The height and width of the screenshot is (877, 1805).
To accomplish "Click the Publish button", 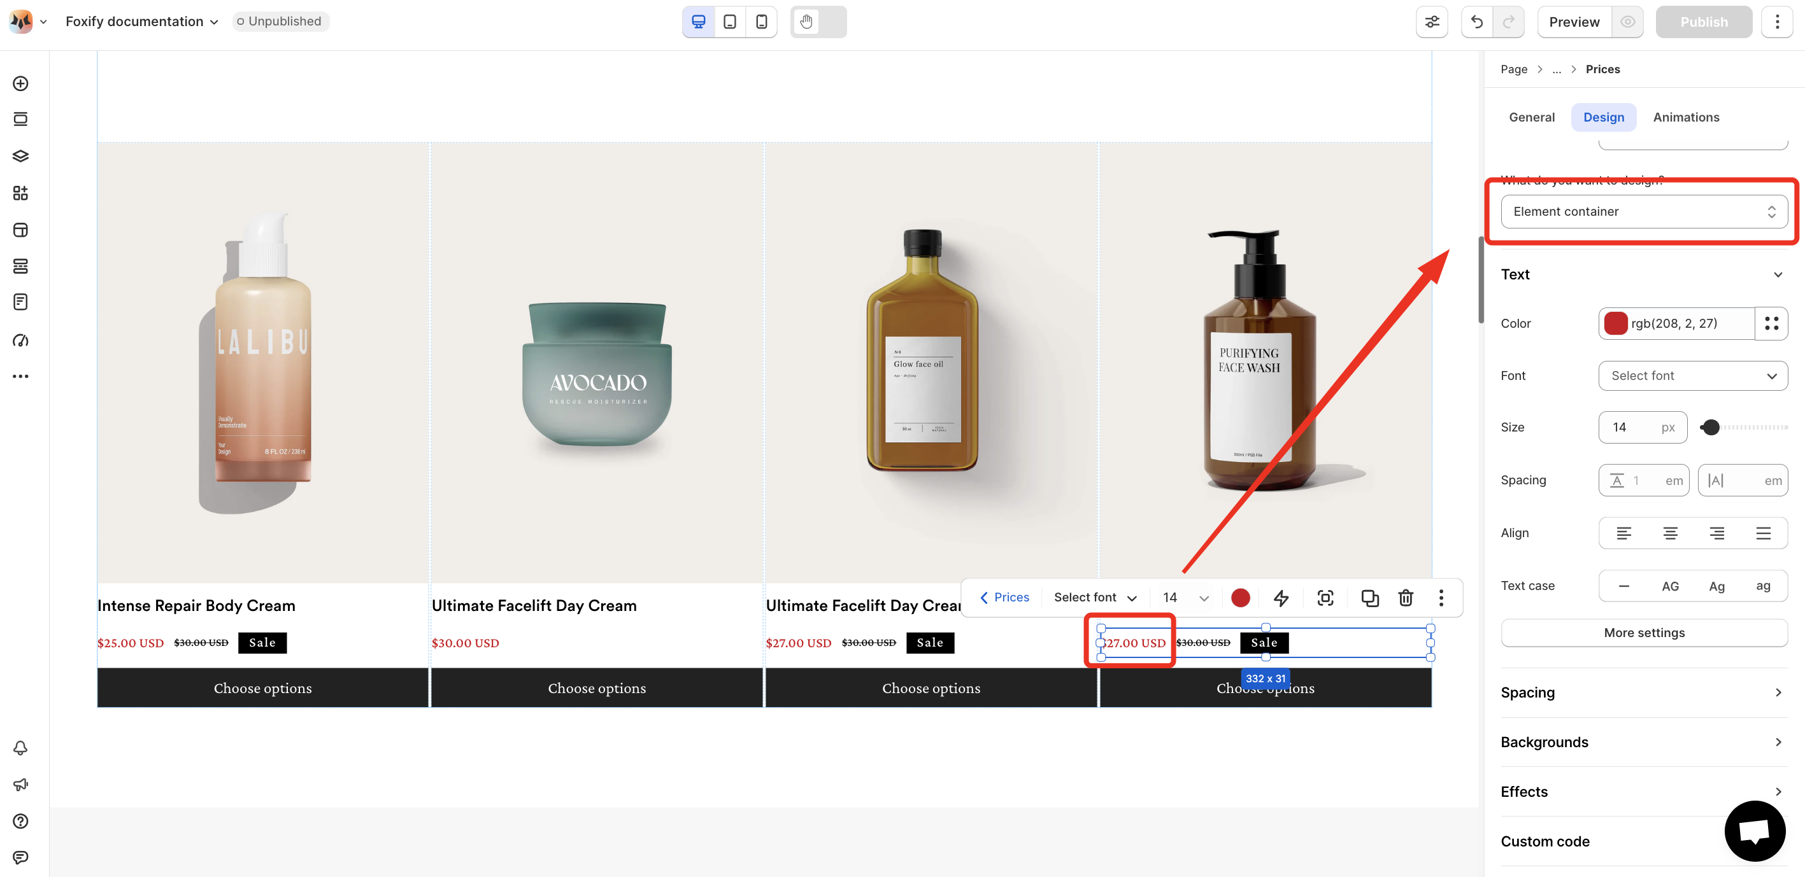I will tap(1703, 22).
